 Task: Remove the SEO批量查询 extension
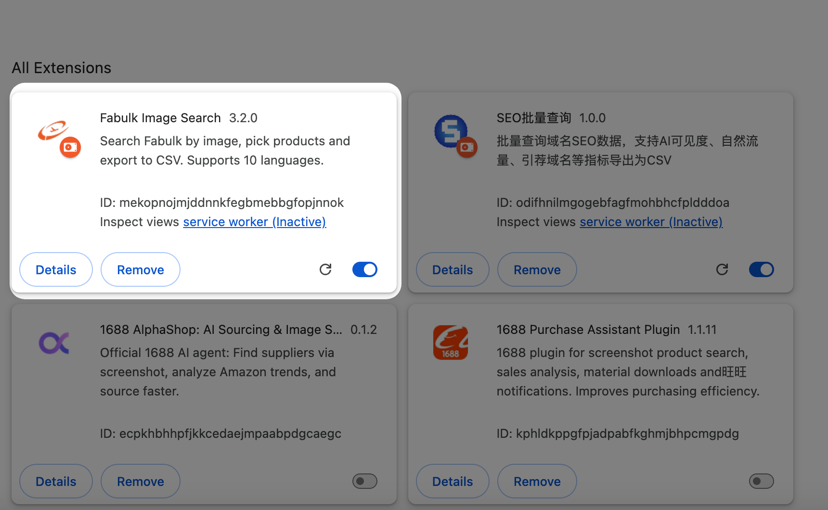(x=537, y=269)
